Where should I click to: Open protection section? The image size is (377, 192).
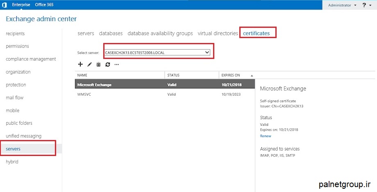point(16,85)
